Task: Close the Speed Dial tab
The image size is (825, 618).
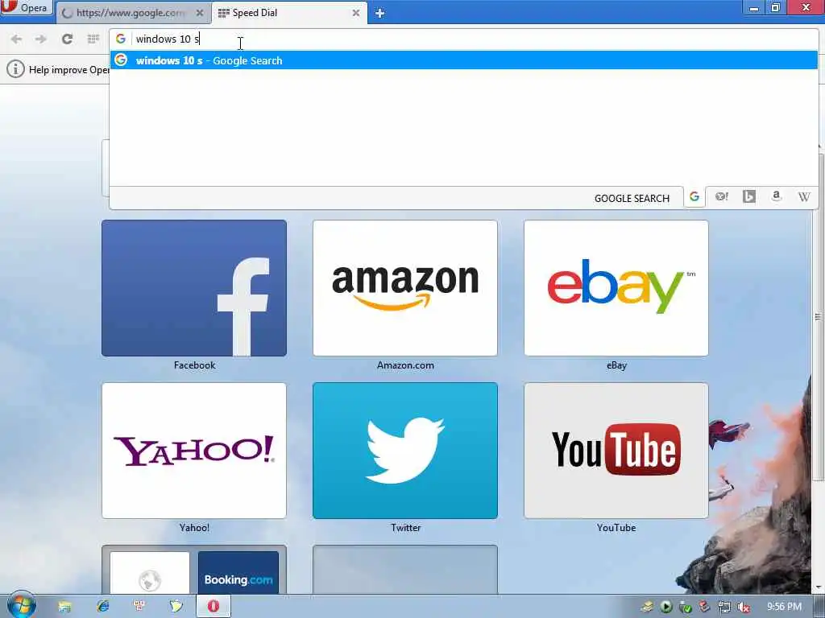Action: click(355, 13)
